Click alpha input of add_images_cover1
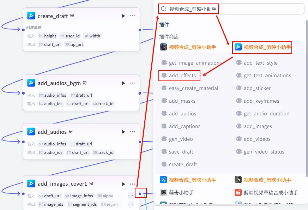This screenshot has height=210, width=308. click(x=105, y=196)
